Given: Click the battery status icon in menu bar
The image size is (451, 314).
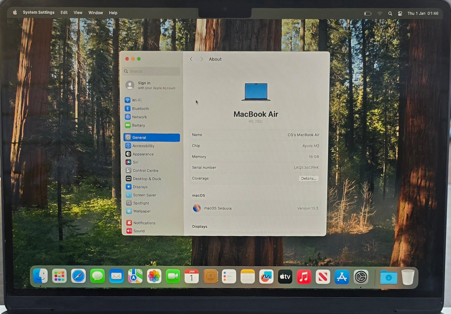Looking at the screenshot, I should (368, 14).
